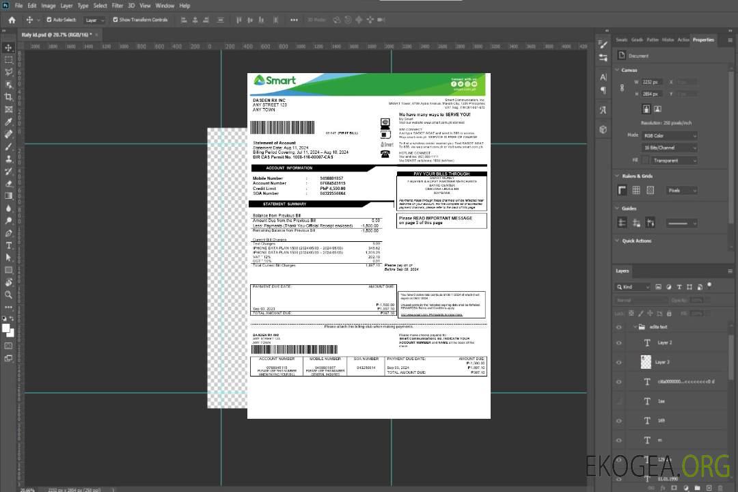
Task: Open the 16 Bits/Channel dropdown
Action: (x=670, y=148)
